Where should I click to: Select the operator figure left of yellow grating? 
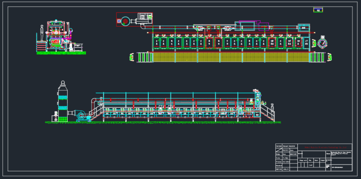point(132,57)
